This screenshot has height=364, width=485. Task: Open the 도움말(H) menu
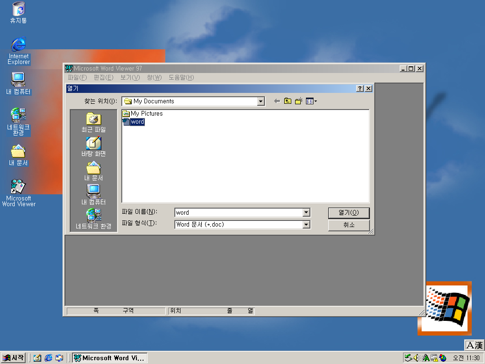click(x=181, y=77)
